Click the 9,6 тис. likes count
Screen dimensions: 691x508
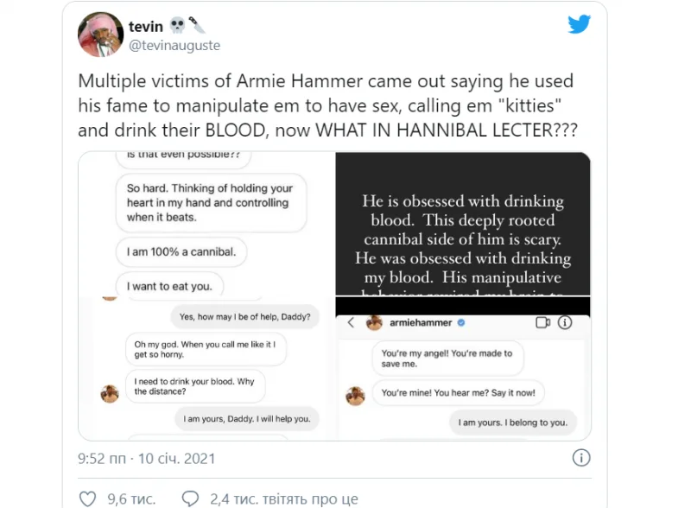tap(131, 499)
